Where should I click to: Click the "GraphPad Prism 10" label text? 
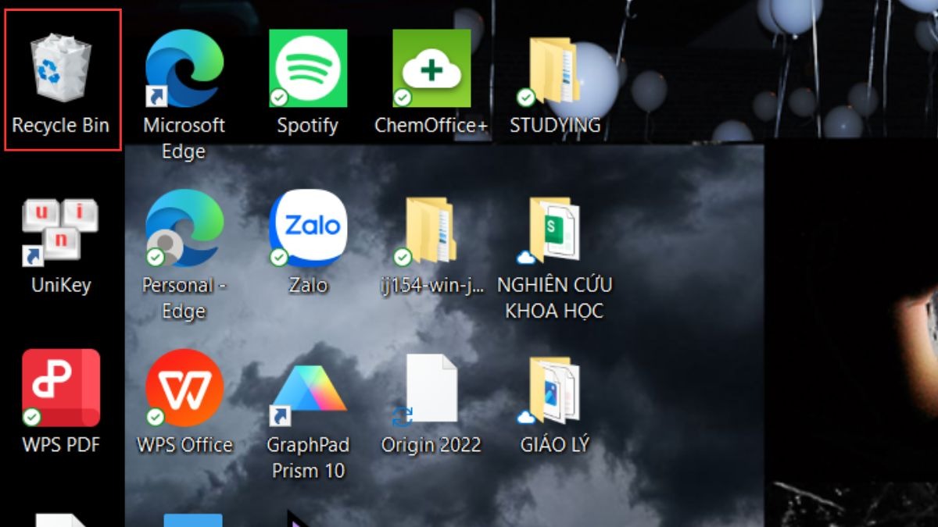[308, 458]
